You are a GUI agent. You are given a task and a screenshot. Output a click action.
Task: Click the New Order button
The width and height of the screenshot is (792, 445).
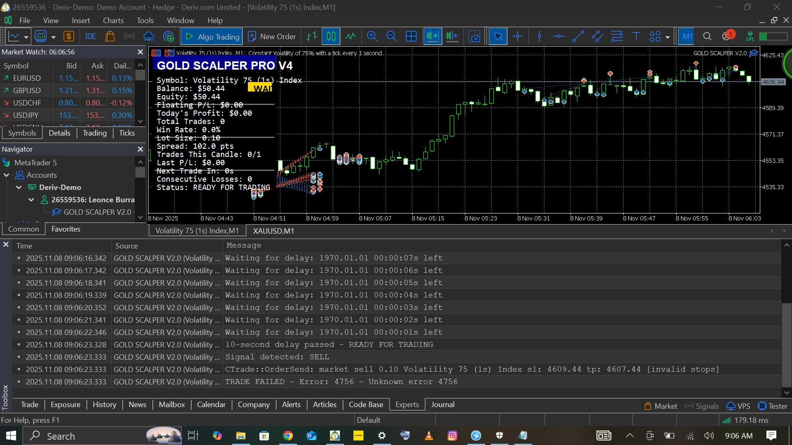click(x=272, y=36)
